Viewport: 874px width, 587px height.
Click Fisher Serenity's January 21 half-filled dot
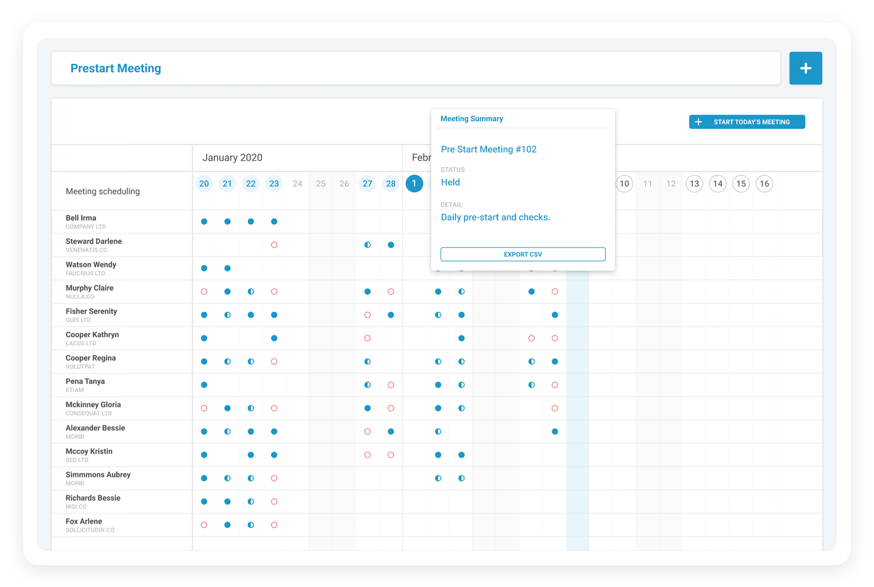(x=227, y=315)
